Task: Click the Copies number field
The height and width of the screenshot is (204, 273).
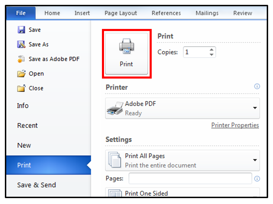Action: [195, 52]
